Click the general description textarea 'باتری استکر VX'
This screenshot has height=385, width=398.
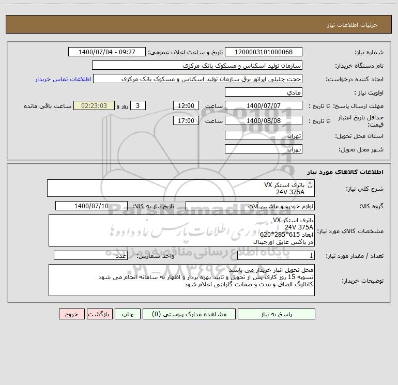point(181,188)
